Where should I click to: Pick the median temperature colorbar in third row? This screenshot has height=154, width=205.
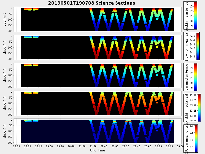195,77
